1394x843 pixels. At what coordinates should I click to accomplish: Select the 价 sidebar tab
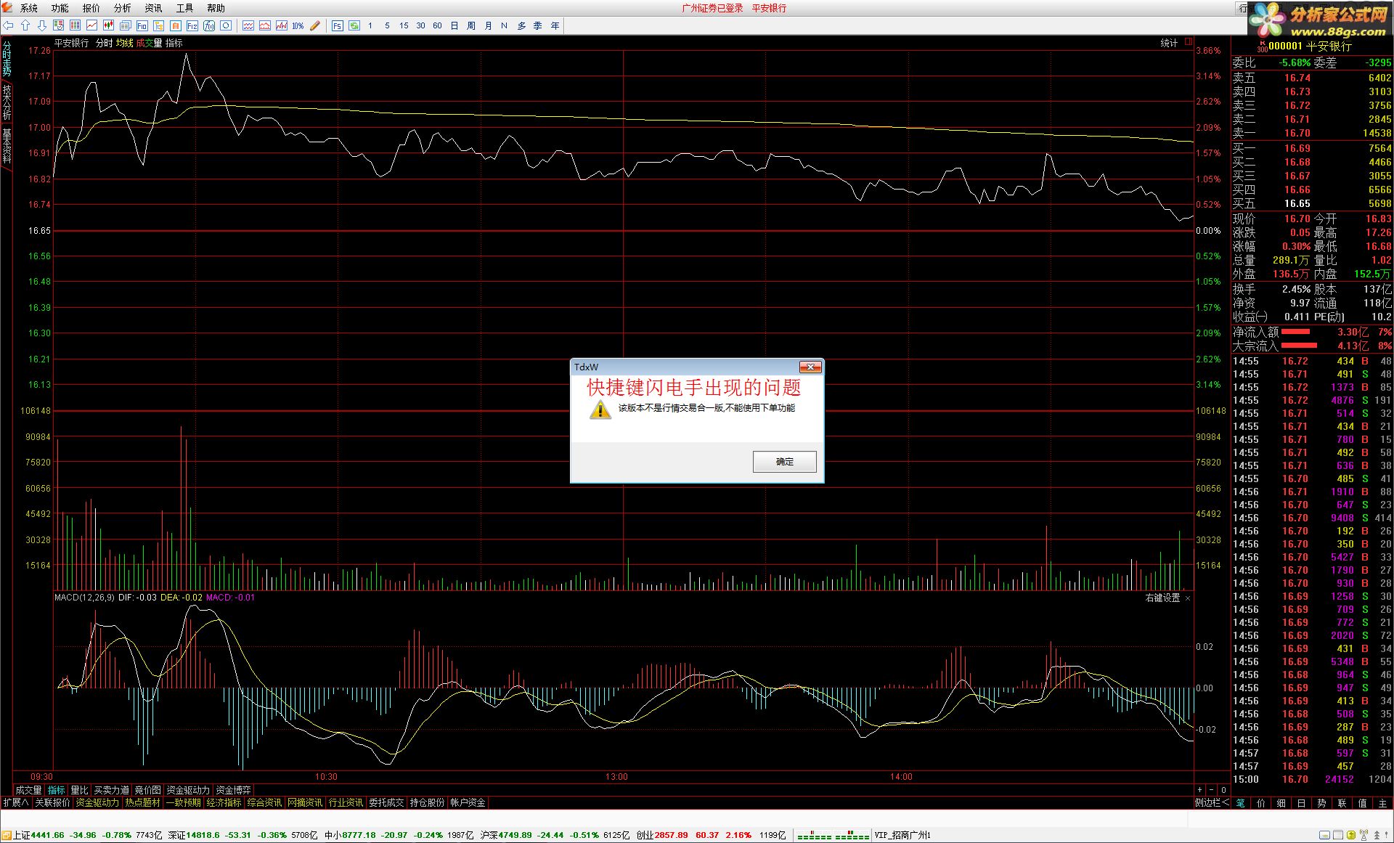click(x=1260, y=803)
